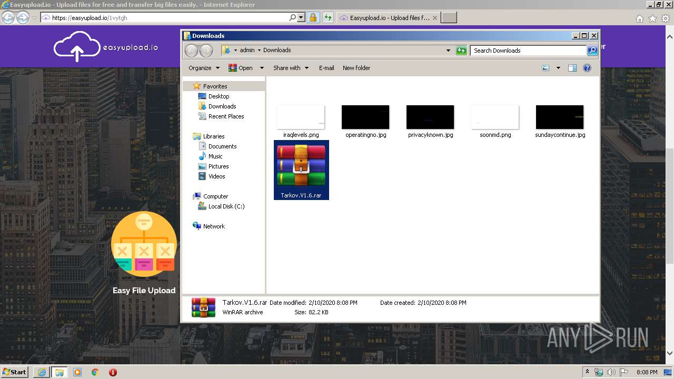Select the iraqlevels.png thumbnail
674x379 pixels.
[301, 117]
